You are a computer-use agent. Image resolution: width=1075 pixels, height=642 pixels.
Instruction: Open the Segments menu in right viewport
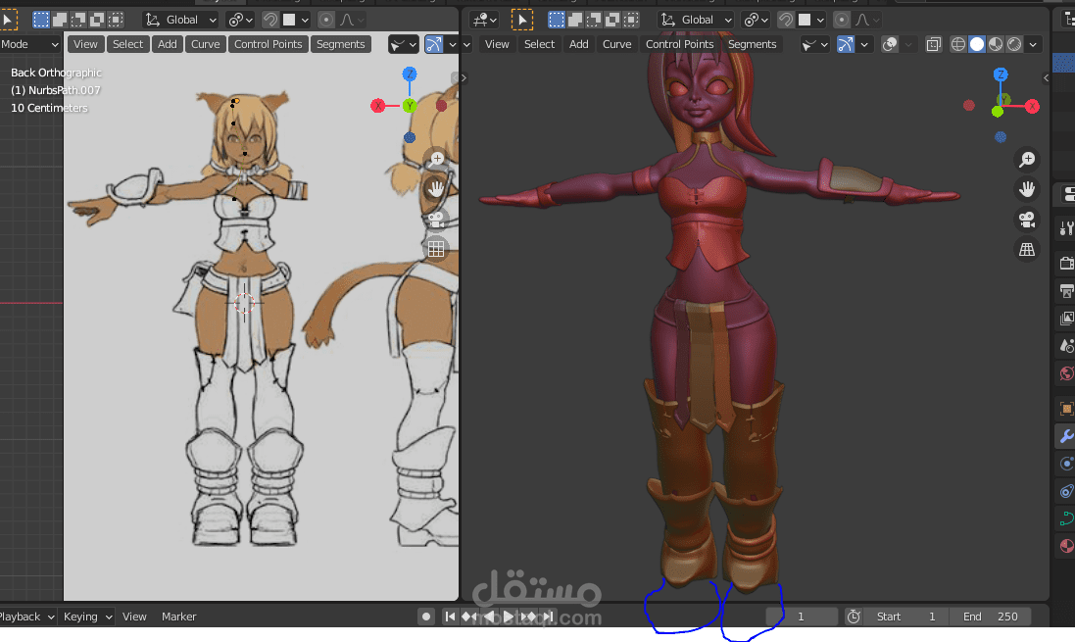click(752, 44)
